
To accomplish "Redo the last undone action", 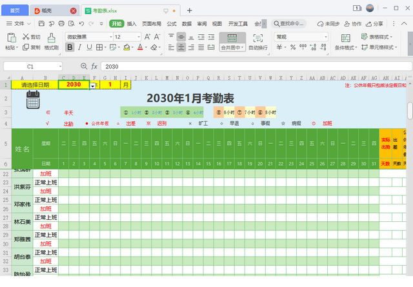I will pyautogui.click(x=91, y=24).
